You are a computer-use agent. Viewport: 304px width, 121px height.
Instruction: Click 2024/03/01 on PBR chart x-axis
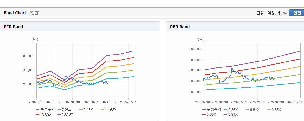coord(276,102)
